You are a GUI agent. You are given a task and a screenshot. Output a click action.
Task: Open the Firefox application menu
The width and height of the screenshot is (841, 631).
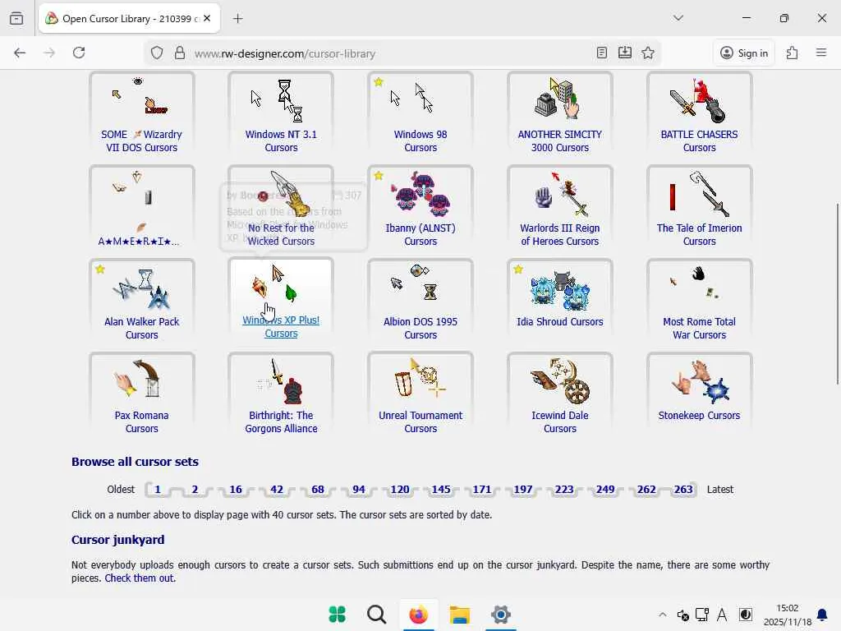[821, 53]
